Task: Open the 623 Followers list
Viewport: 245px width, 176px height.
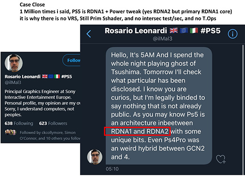Action: (53, 123)
